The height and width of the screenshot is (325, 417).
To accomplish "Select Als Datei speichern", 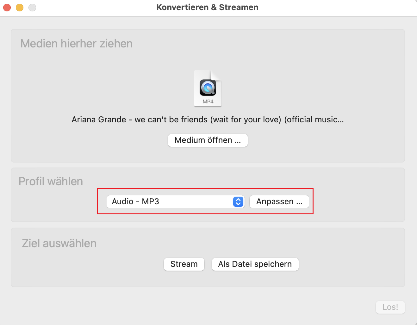I will click(255, 264).
